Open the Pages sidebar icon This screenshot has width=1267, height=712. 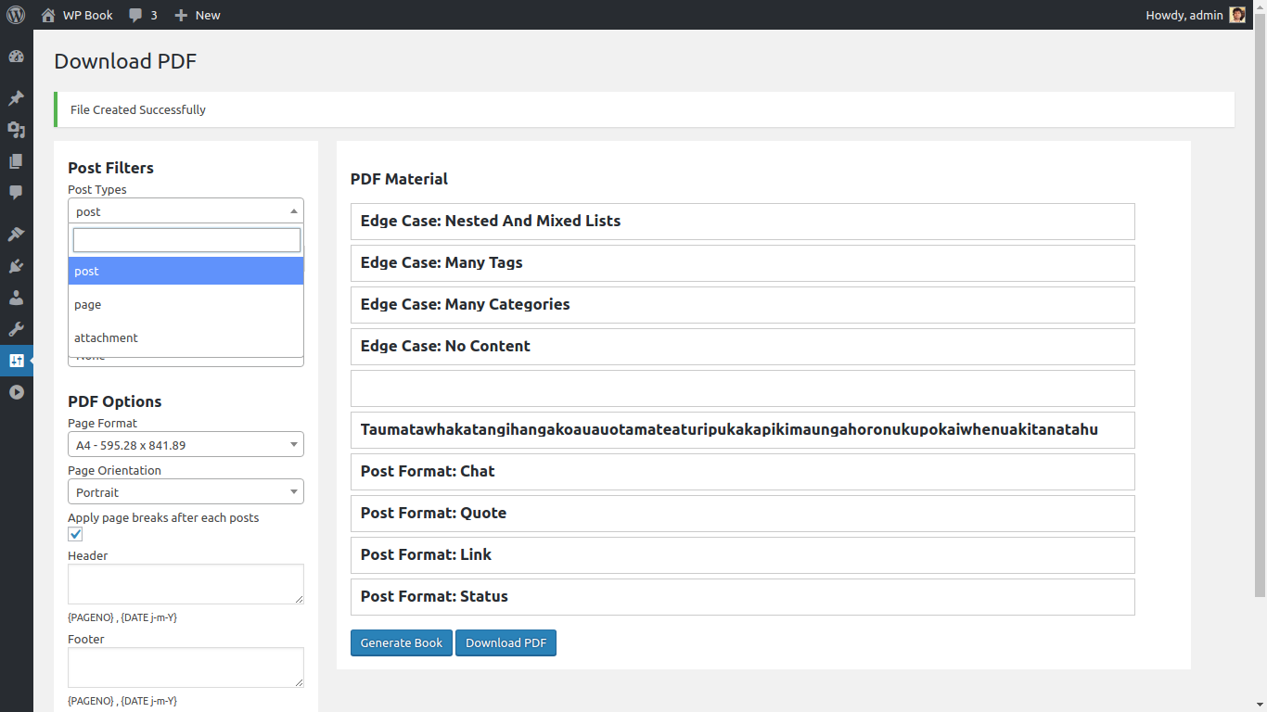pos(16,161)
